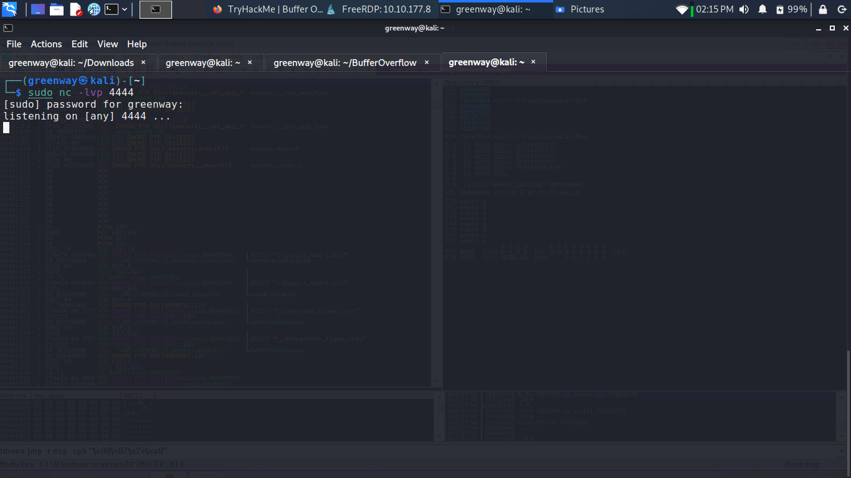The width and height of the screenshot is (851, 478).
Task: Close the greenway@kali: ~/Downloads tab
Action: 143,62
